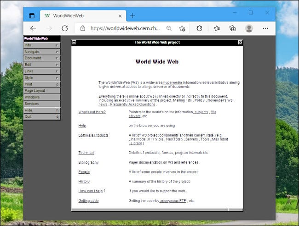
Task: Open the Frequently Asked Questions link
Action: pos(133,105)
